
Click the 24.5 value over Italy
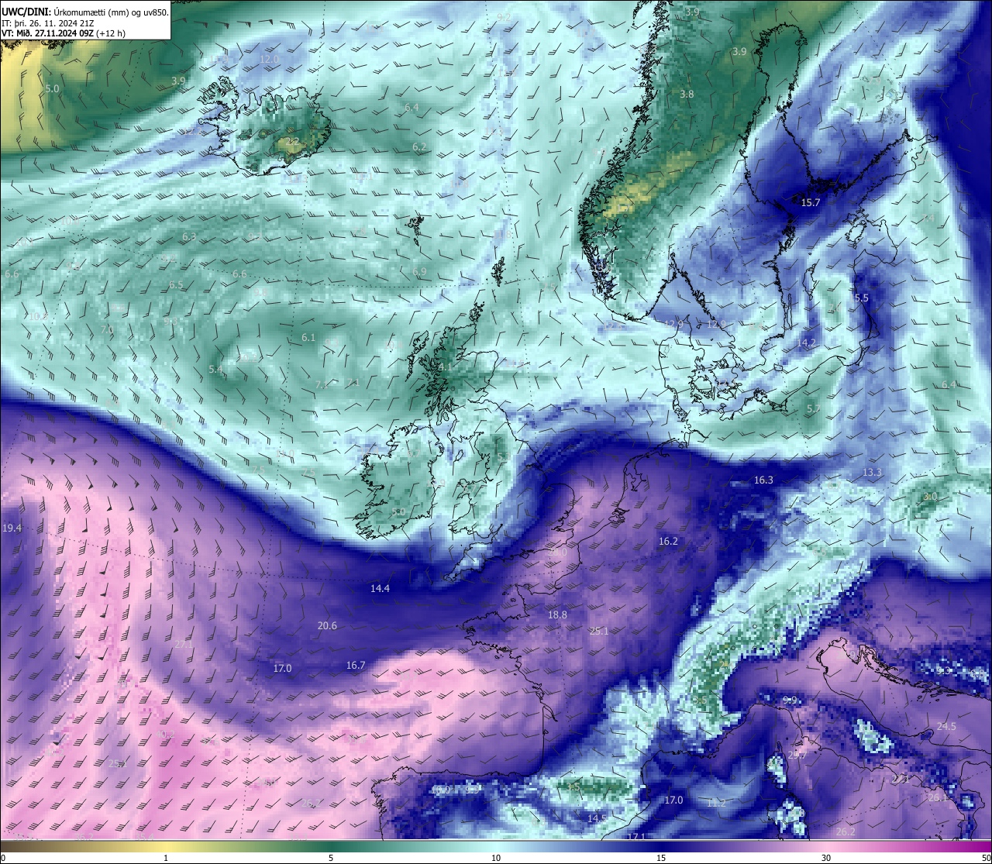(x=946, y=727)
